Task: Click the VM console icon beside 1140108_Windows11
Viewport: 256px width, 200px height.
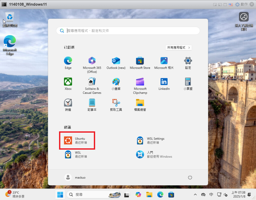Action: [4, 4]
